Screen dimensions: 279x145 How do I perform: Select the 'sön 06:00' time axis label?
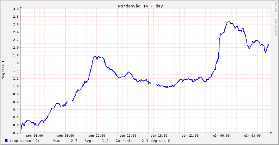click(35, 135)
